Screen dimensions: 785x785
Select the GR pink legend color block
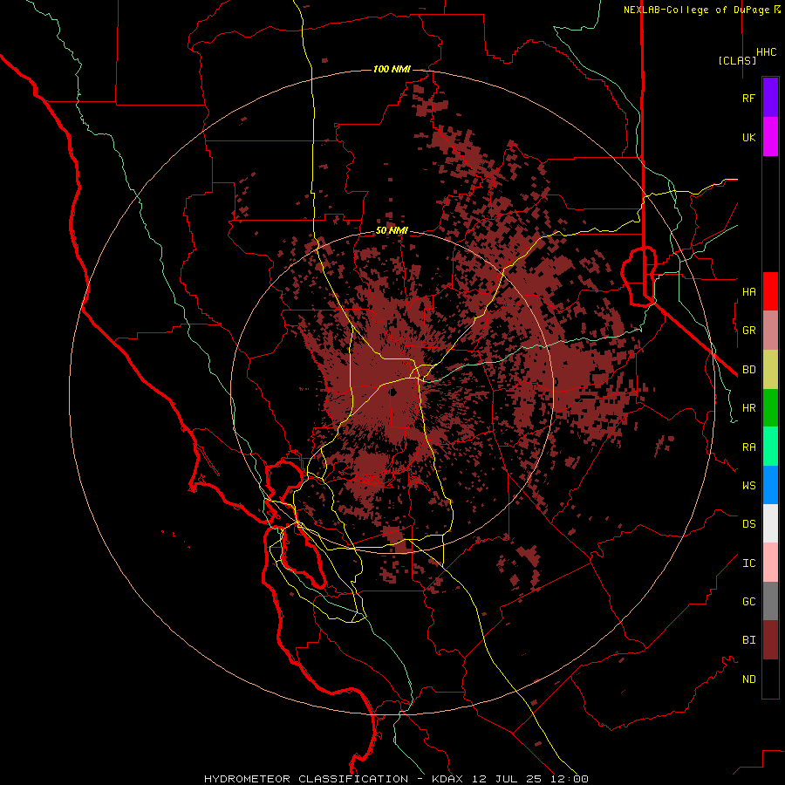(x=770, y=331)
